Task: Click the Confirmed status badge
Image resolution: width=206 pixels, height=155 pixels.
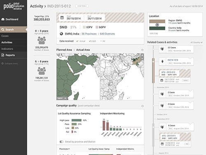Action: (82, 6)
